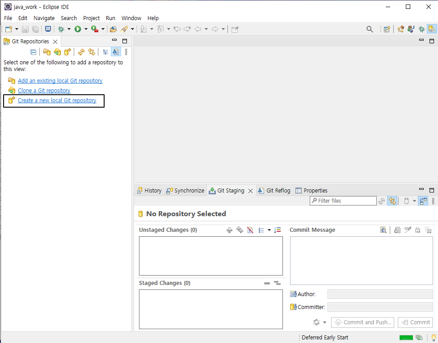Click the Author input field
438x343 pixels.
(380, 294)
